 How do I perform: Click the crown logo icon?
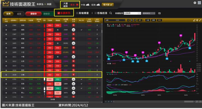6,4
